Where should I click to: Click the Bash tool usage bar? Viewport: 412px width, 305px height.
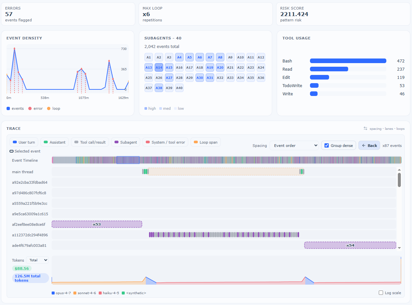click(348, 61)
